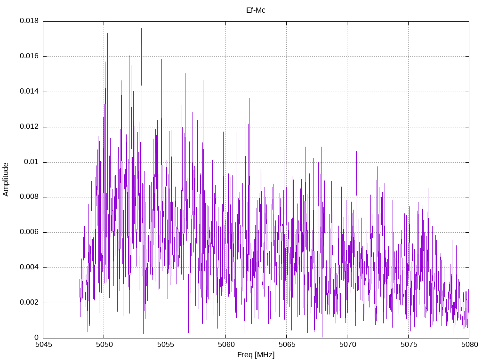Click the x-axis tick label 5070
482x361 pixels.
pyautogui.click(x=348, y=345)
